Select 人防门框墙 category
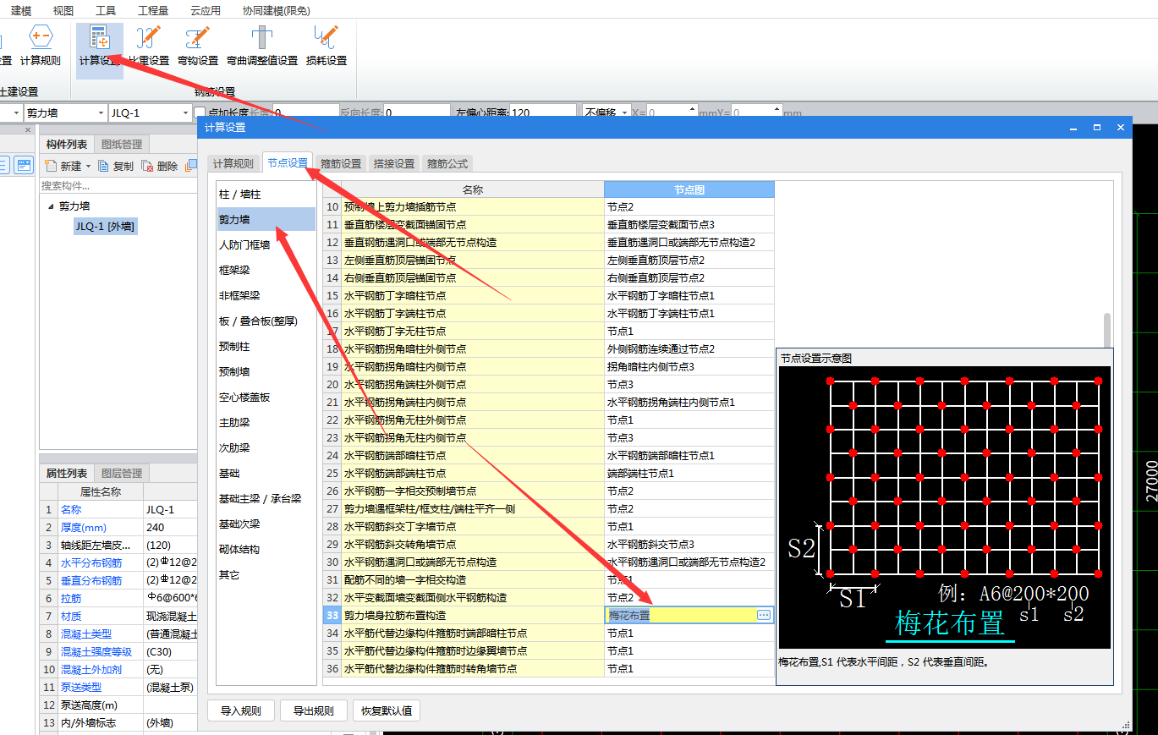This screenshot has width=1158, height=735. coord(266,244)
